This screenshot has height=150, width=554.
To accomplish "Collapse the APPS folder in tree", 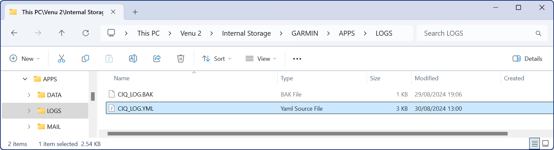I will click(x=25, y=79).
